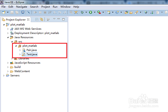
Task: Open the External Tools dropdown arrow
Action: click(103, 12)
